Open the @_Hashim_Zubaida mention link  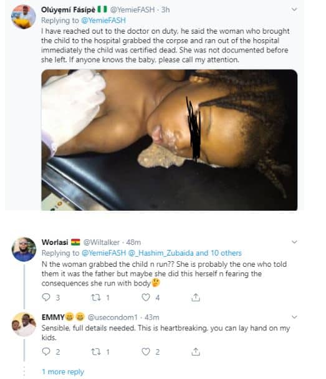pos(161,253)
